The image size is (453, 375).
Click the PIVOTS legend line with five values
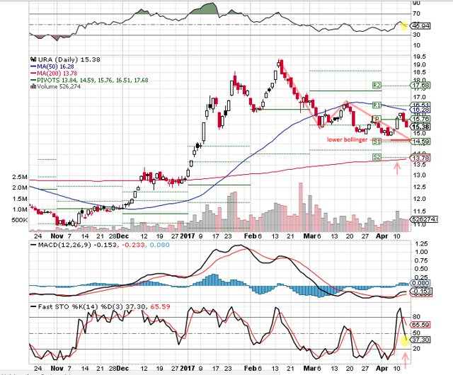click(x=89, y=80)
